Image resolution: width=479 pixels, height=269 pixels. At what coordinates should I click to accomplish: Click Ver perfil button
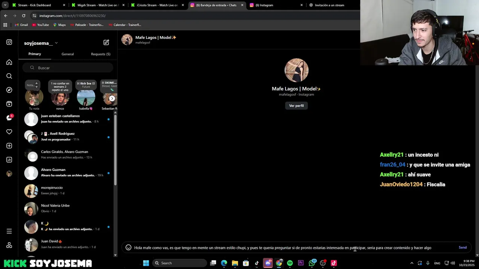[296, 106]
